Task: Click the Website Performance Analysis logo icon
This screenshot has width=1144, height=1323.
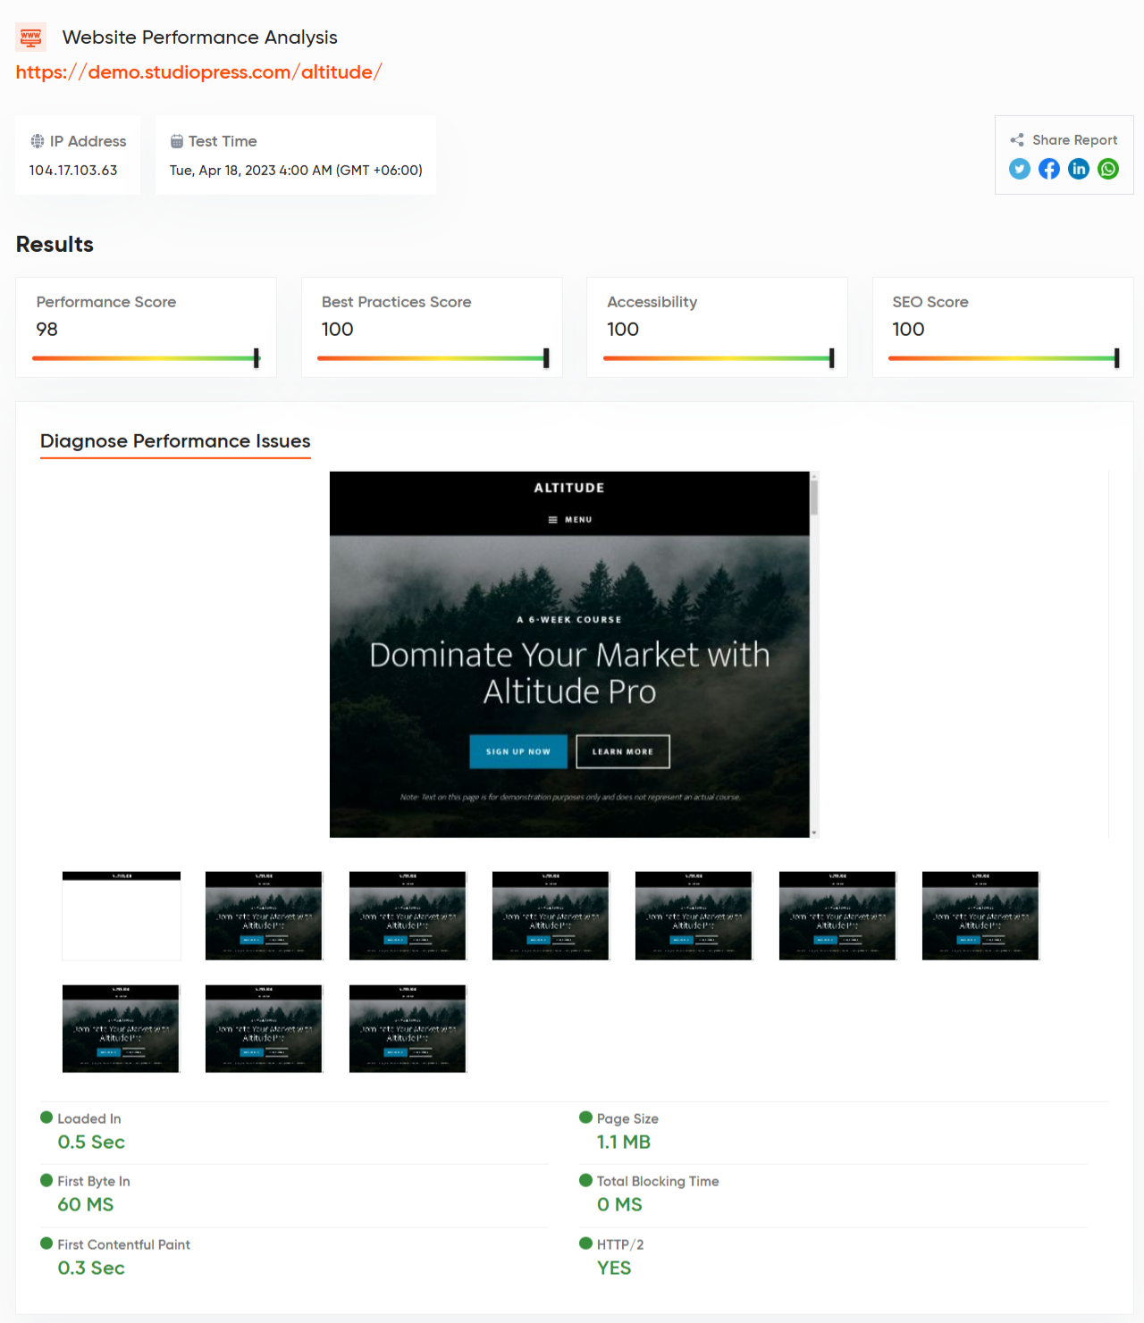Action: click(31, 38)
